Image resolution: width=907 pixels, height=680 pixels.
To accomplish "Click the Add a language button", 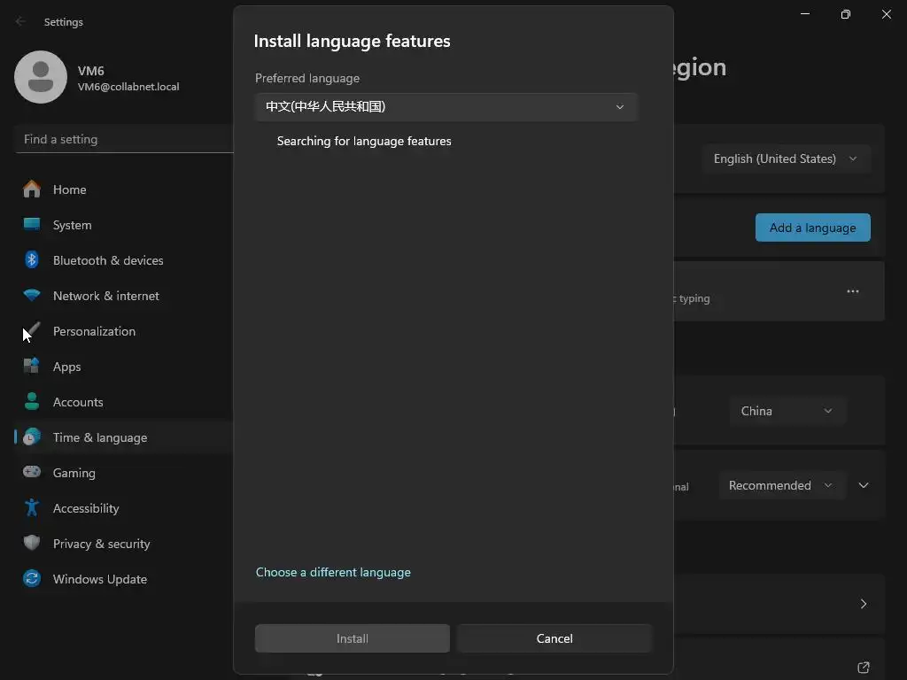I will [x=812, y=228].
